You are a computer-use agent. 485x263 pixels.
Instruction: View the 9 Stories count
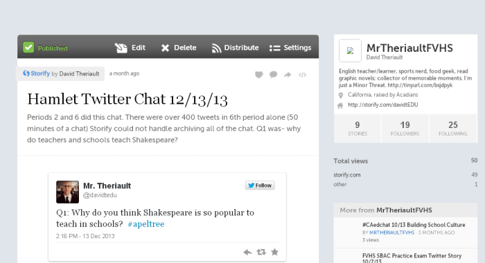click(358, 129)
